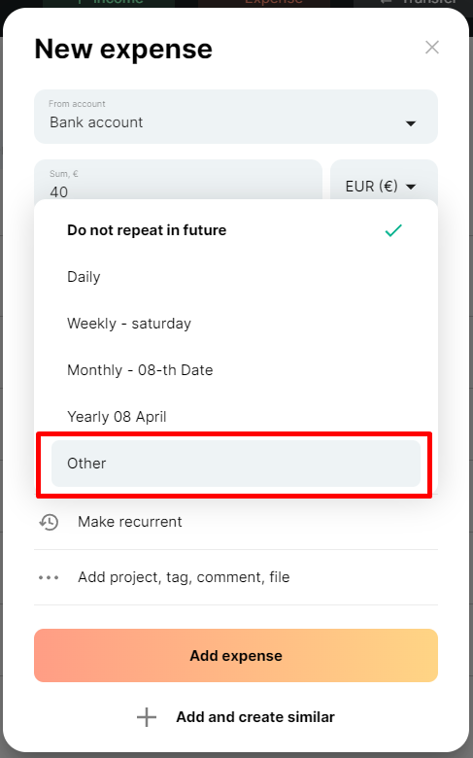473x758 pixels.
Task: Choose Monthly - 08-th Date option
Action: tap(236, 370)
